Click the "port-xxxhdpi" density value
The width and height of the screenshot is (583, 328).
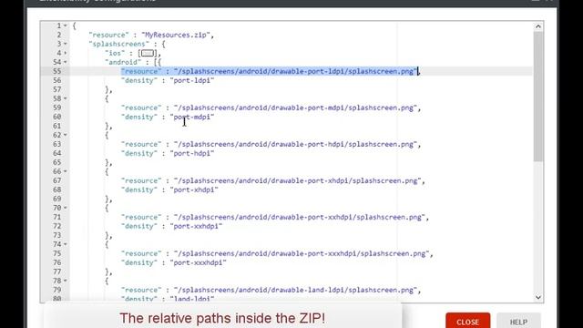click(x=199, y=262)
